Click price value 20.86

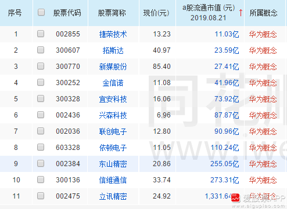[x=162, y=164]
